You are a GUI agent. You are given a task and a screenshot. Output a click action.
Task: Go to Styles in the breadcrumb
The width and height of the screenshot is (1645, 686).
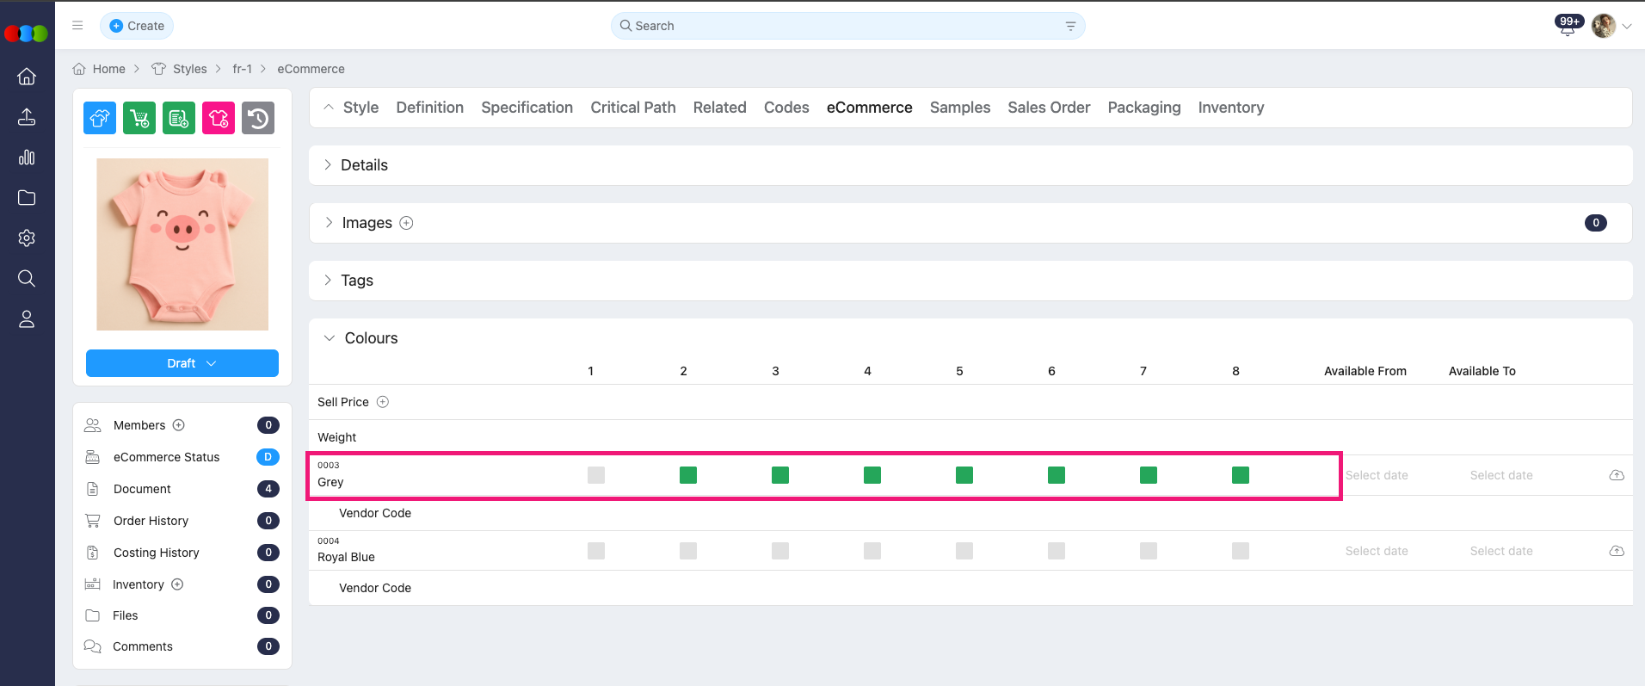(x=189, y=69)
